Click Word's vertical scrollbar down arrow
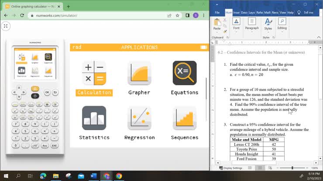 (320, 158)
